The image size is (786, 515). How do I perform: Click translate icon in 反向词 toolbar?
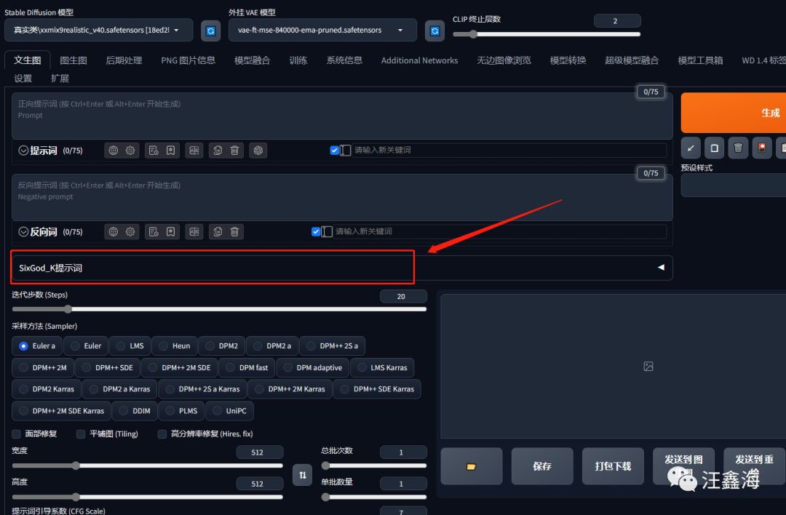tap(194, 231)
